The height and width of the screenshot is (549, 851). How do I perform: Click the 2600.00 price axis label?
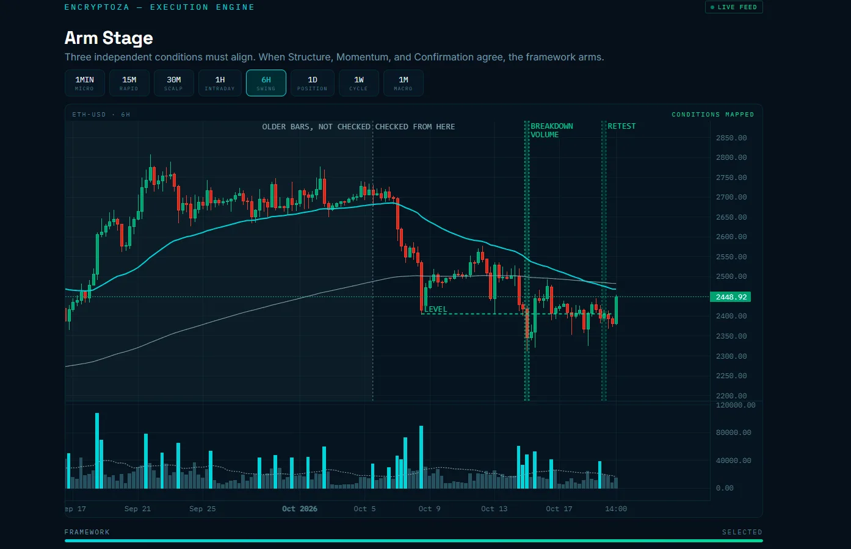731,237
